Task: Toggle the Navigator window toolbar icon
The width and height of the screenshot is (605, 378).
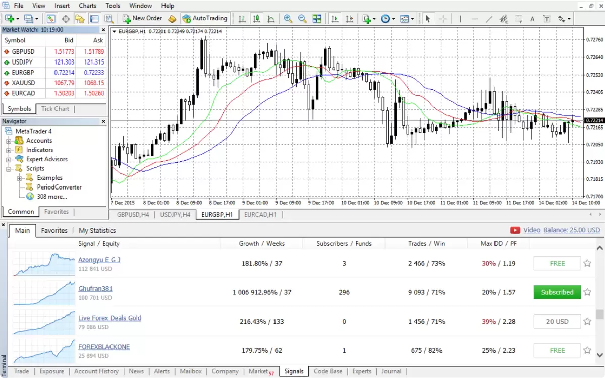Action: click(x=80, y=19)
